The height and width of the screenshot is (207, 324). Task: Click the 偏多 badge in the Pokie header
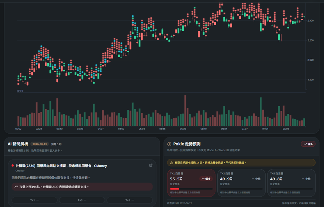308,144
